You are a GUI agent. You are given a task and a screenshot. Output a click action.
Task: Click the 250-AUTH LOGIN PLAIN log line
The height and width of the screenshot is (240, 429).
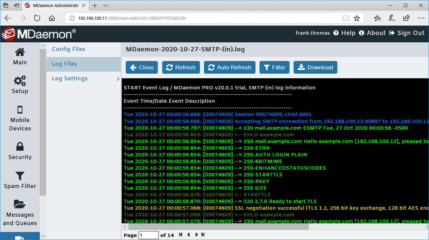click(x=215, y=155)
